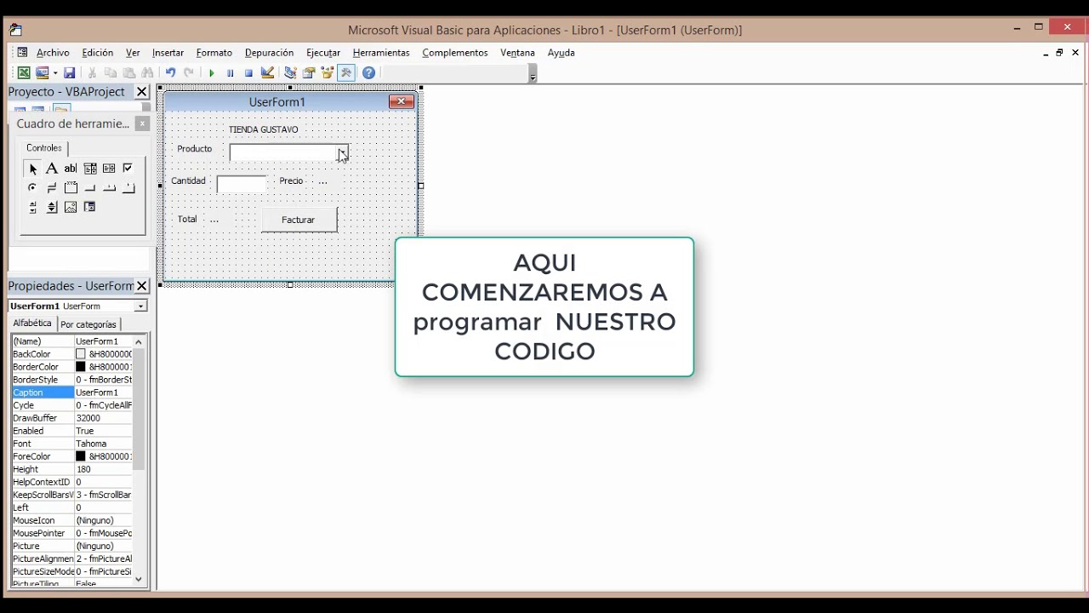Viewport: 1089px width, 613px height.
Task: Open the arrow beside the Insert UserForm icon
Action: (x=54, y=73)
